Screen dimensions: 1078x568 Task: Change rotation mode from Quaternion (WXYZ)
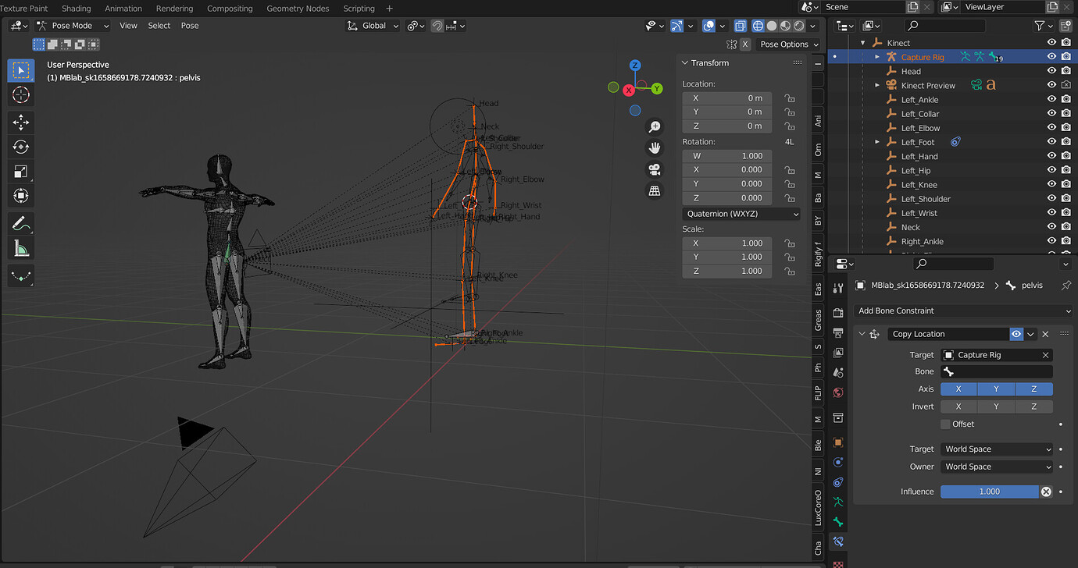pyautogui.click(x=742, y=214)
